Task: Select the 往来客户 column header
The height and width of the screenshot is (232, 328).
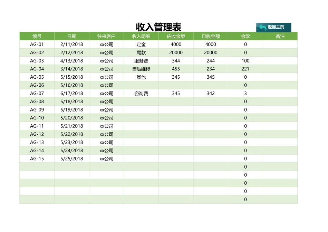Action: (106, 36)
